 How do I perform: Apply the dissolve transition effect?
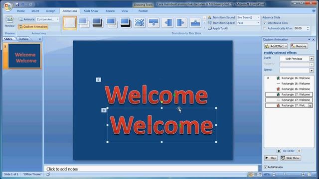(140, 23)
